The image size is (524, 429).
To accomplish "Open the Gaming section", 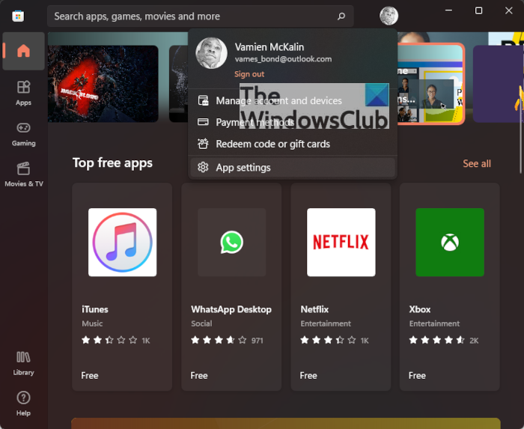I will coord(23,134).
